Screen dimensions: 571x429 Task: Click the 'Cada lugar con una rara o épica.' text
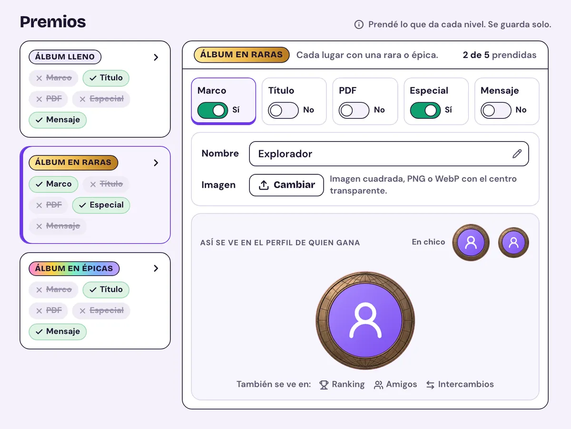(x=367, y=55)
